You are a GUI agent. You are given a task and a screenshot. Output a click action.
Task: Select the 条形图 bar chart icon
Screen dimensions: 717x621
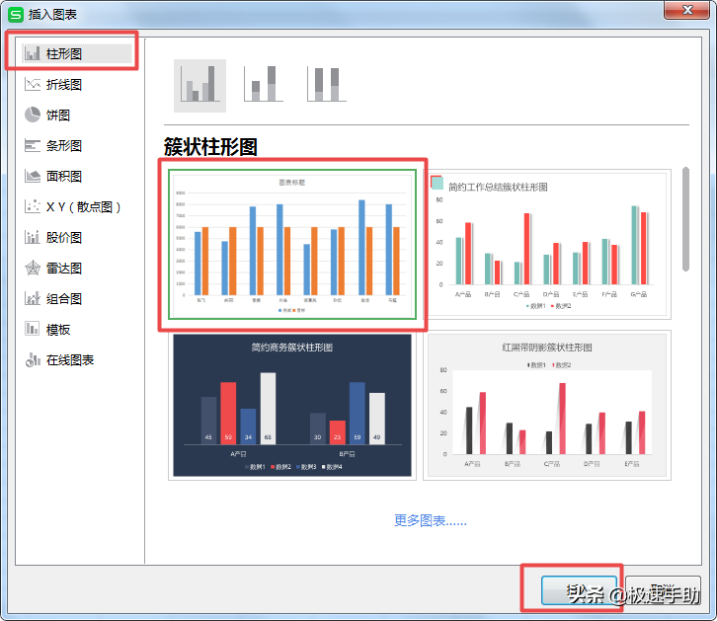33,146
